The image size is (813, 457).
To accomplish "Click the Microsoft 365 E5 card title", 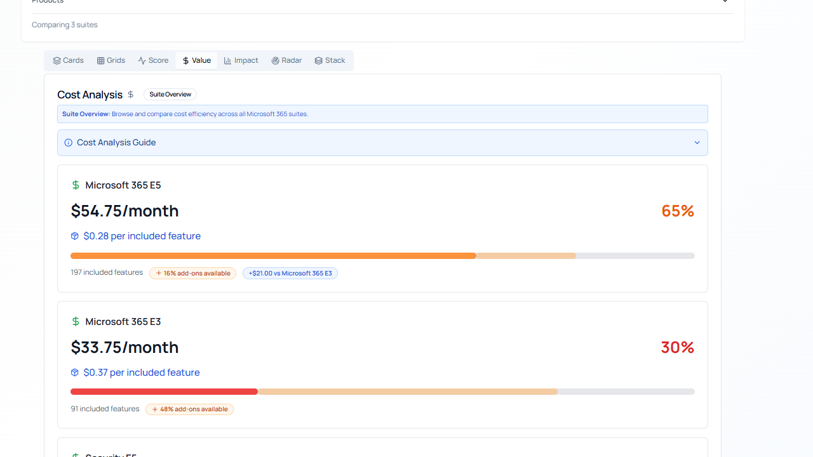I will pos(123,185).
